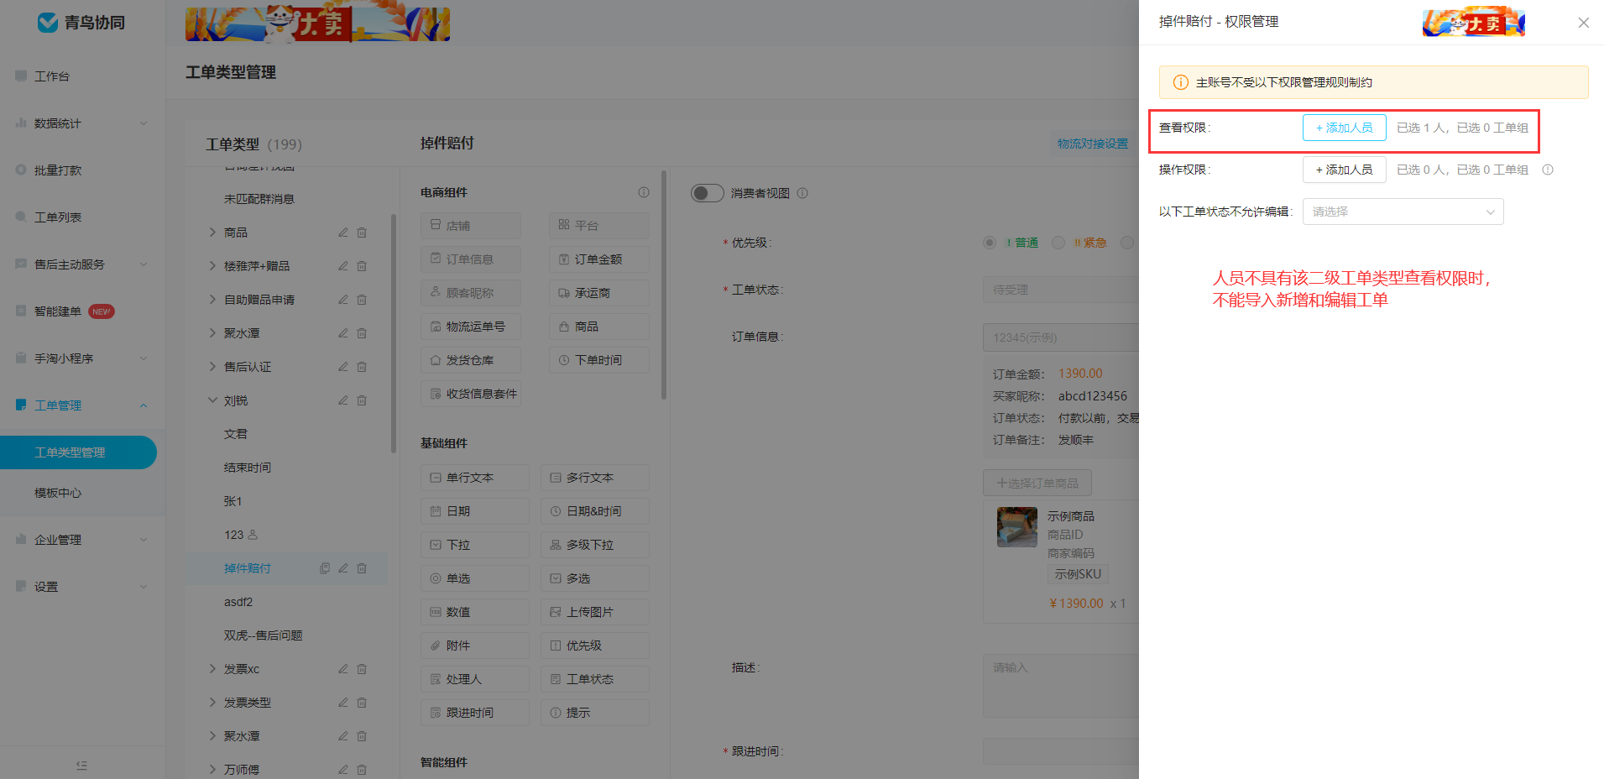1604x779 pixels.
Task: Collapse the 刘锐 tree node
Action: tap(212, 400)
